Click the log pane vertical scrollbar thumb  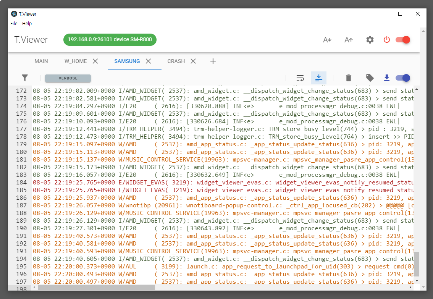(x=417, y=264)
